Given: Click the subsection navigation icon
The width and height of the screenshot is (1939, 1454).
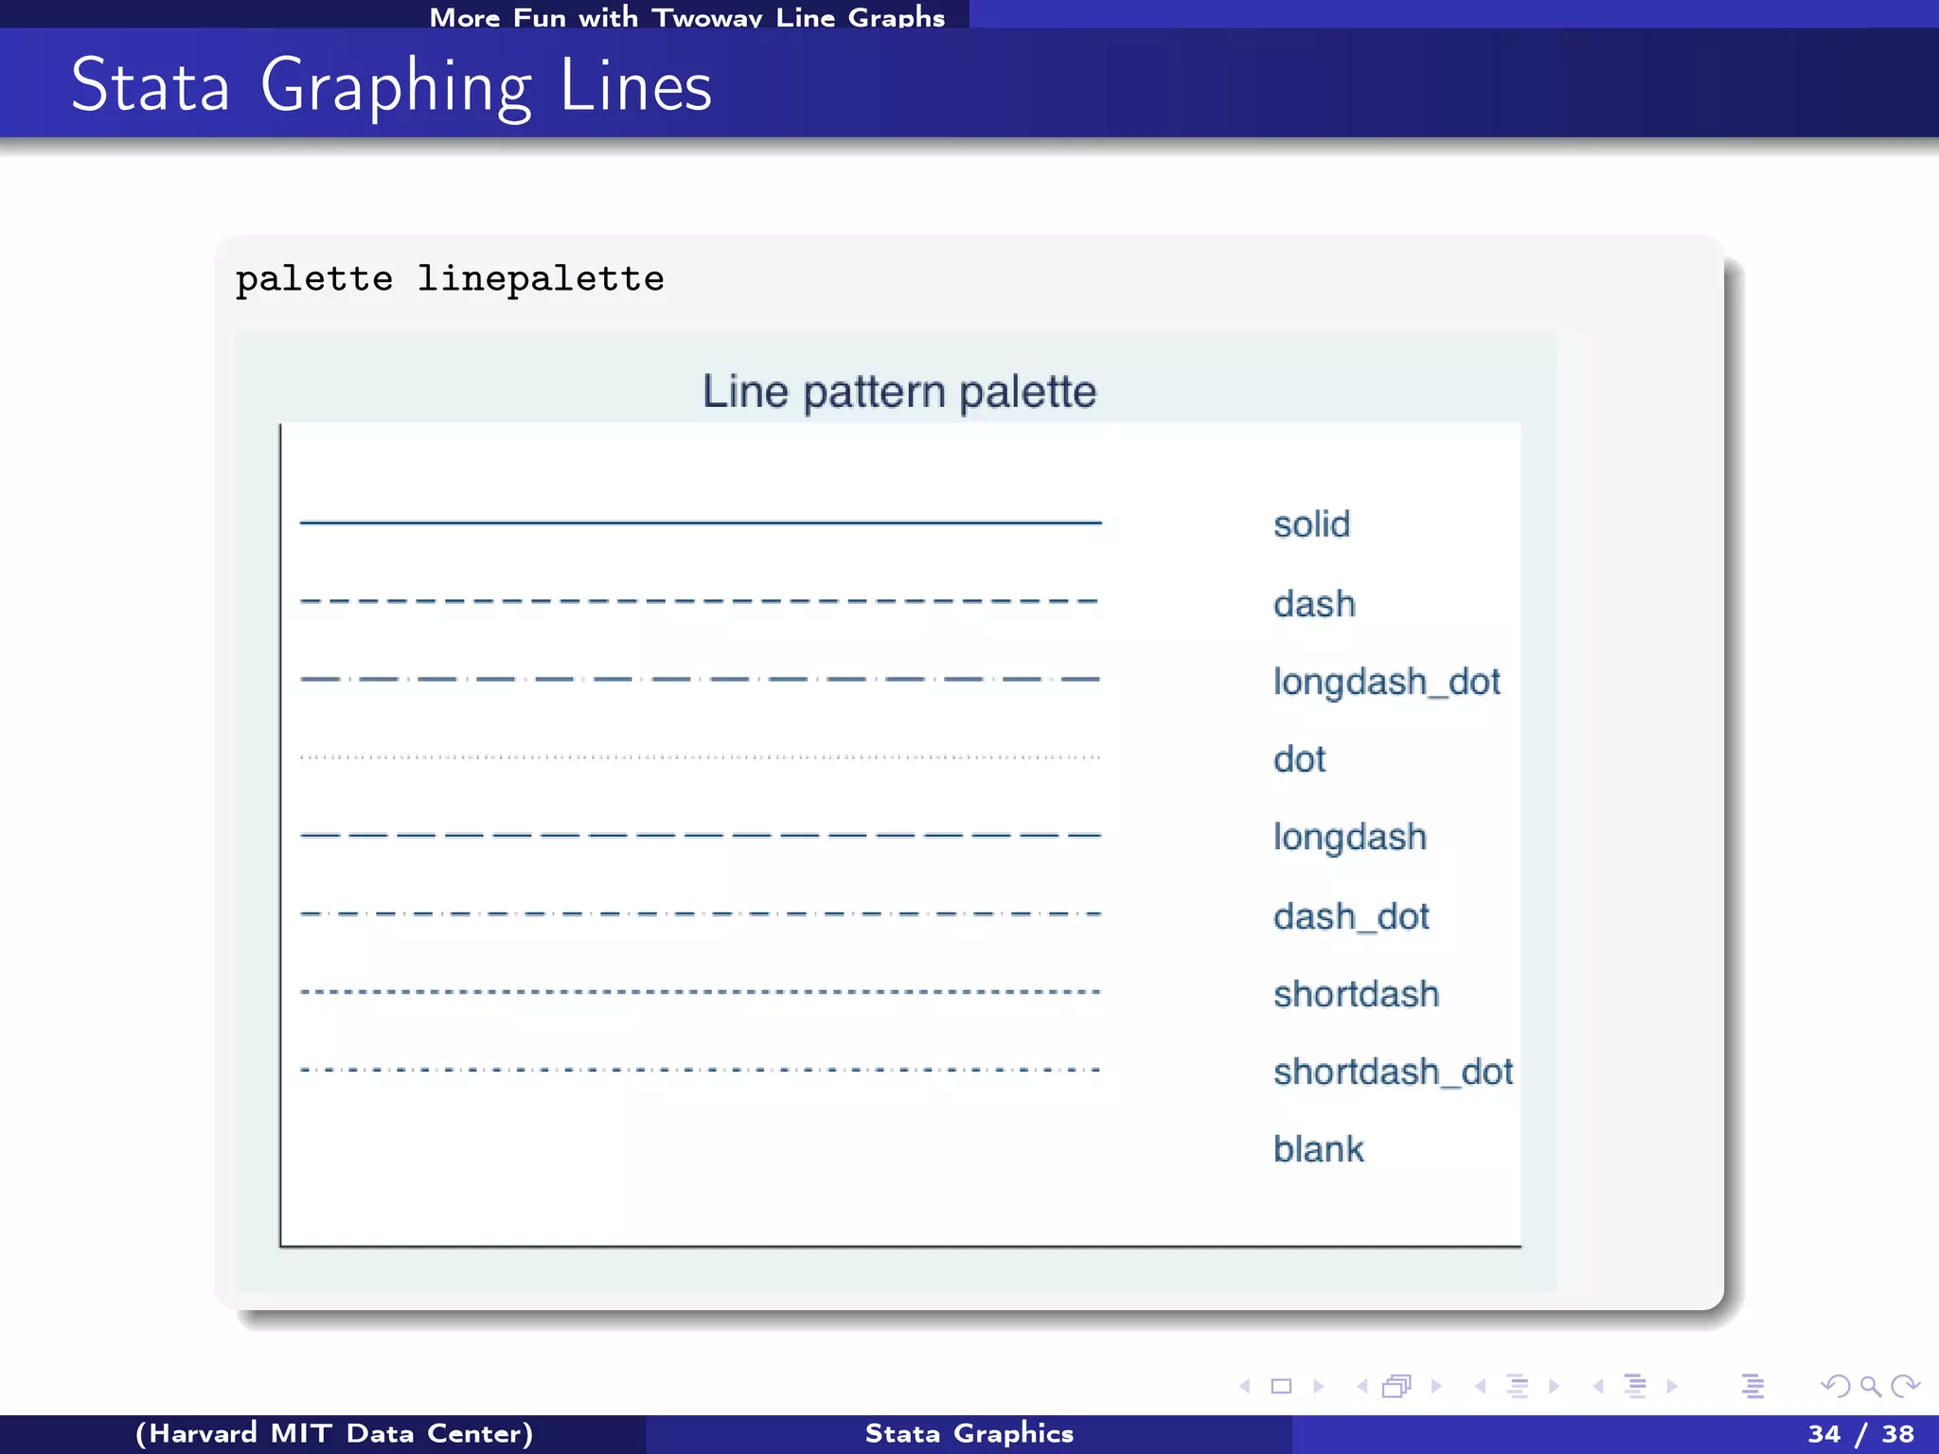Looking at the screenshot, I should tap(1518, 1387).
